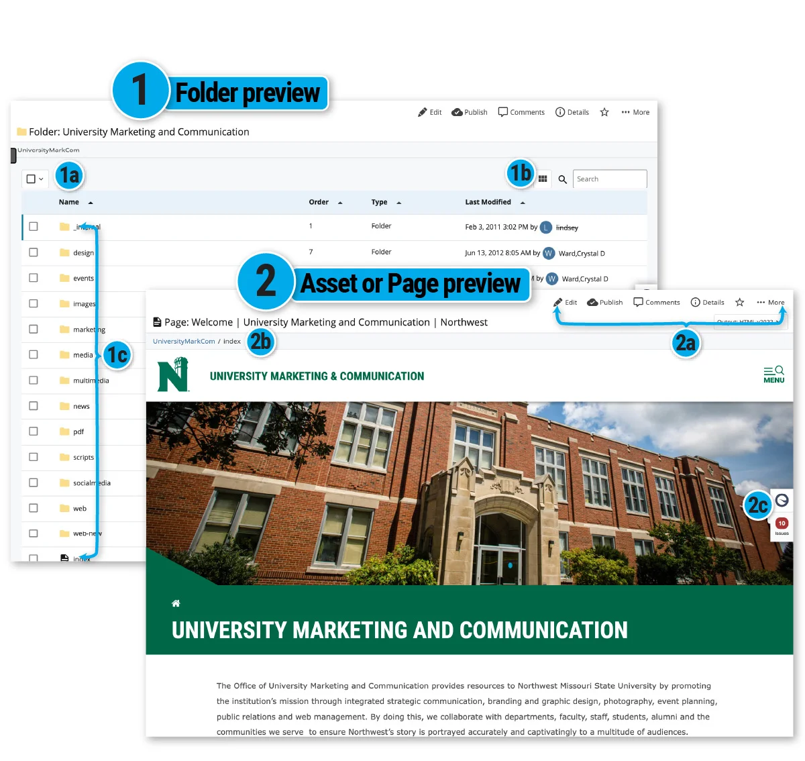Open the images folder
The height and width of the screenshot is (761, 805).
coord(84,304)
